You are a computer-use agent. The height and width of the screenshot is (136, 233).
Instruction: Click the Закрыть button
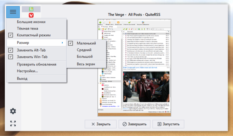click(100, 124)
